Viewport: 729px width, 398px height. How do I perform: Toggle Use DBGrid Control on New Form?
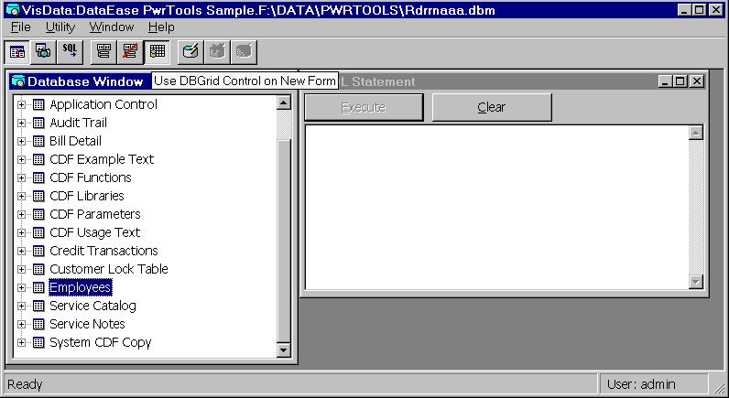158,51
